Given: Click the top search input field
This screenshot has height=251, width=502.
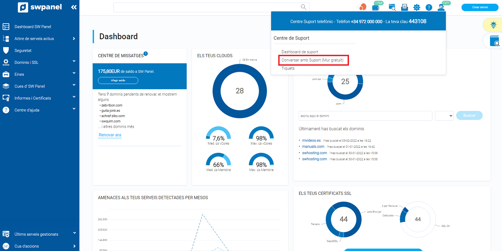Looking at the screenshot, I should click(211, 7).
